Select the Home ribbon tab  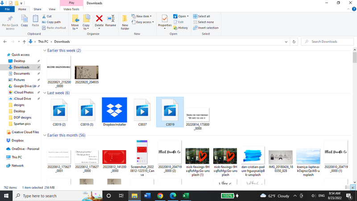(22, 9)
